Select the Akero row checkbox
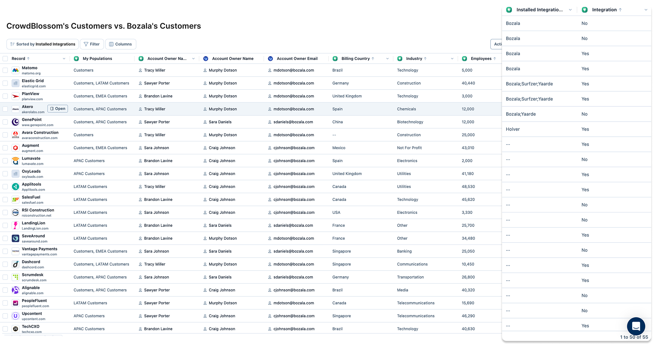 tap(5, 109)
